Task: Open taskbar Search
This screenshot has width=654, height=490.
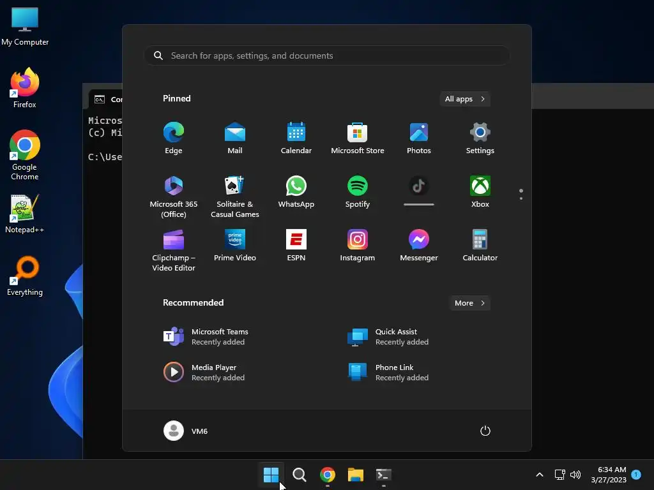Action: pyautogui.click(x=300, y=475)
